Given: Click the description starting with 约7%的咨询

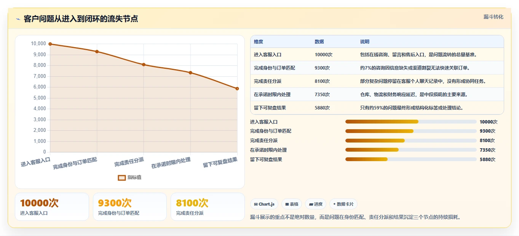Looking at the screenshot, I should point(415,68).
